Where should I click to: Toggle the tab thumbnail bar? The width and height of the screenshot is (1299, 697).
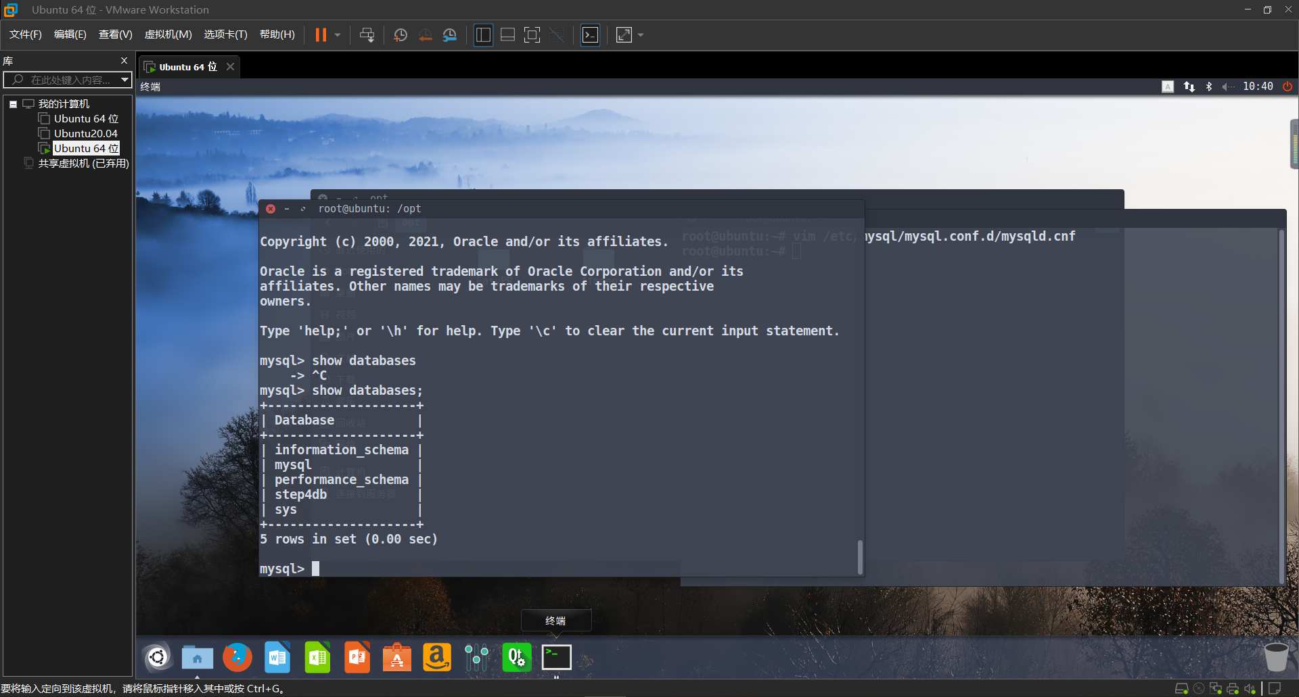tap(507, 34)
